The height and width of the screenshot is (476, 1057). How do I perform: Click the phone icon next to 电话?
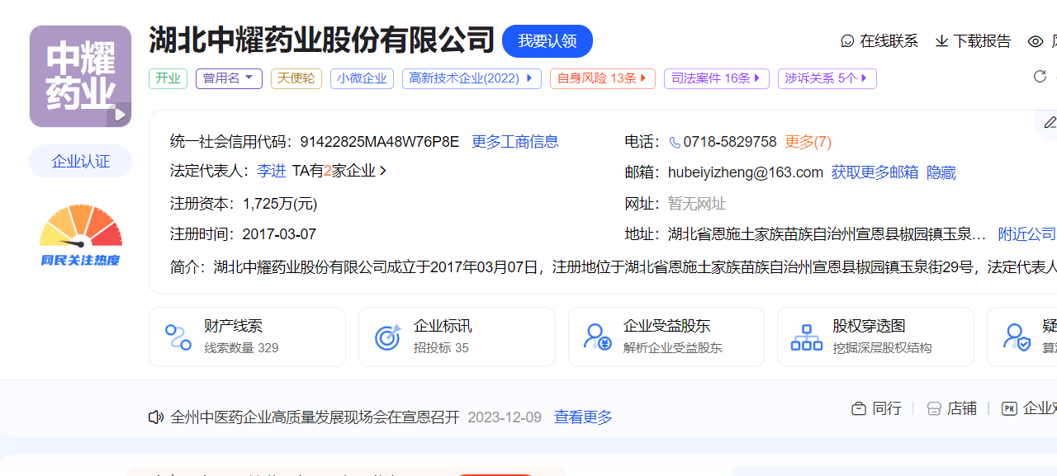click(x=675, y=142)
